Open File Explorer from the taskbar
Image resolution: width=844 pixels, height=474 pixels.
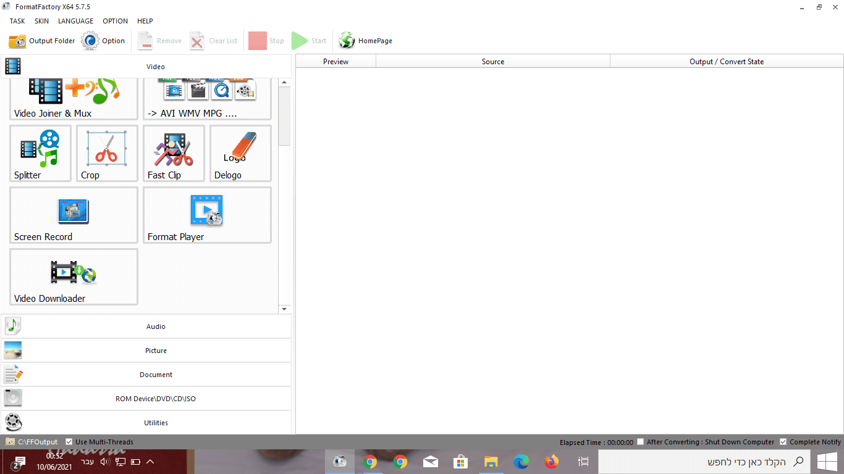[491, 462]
